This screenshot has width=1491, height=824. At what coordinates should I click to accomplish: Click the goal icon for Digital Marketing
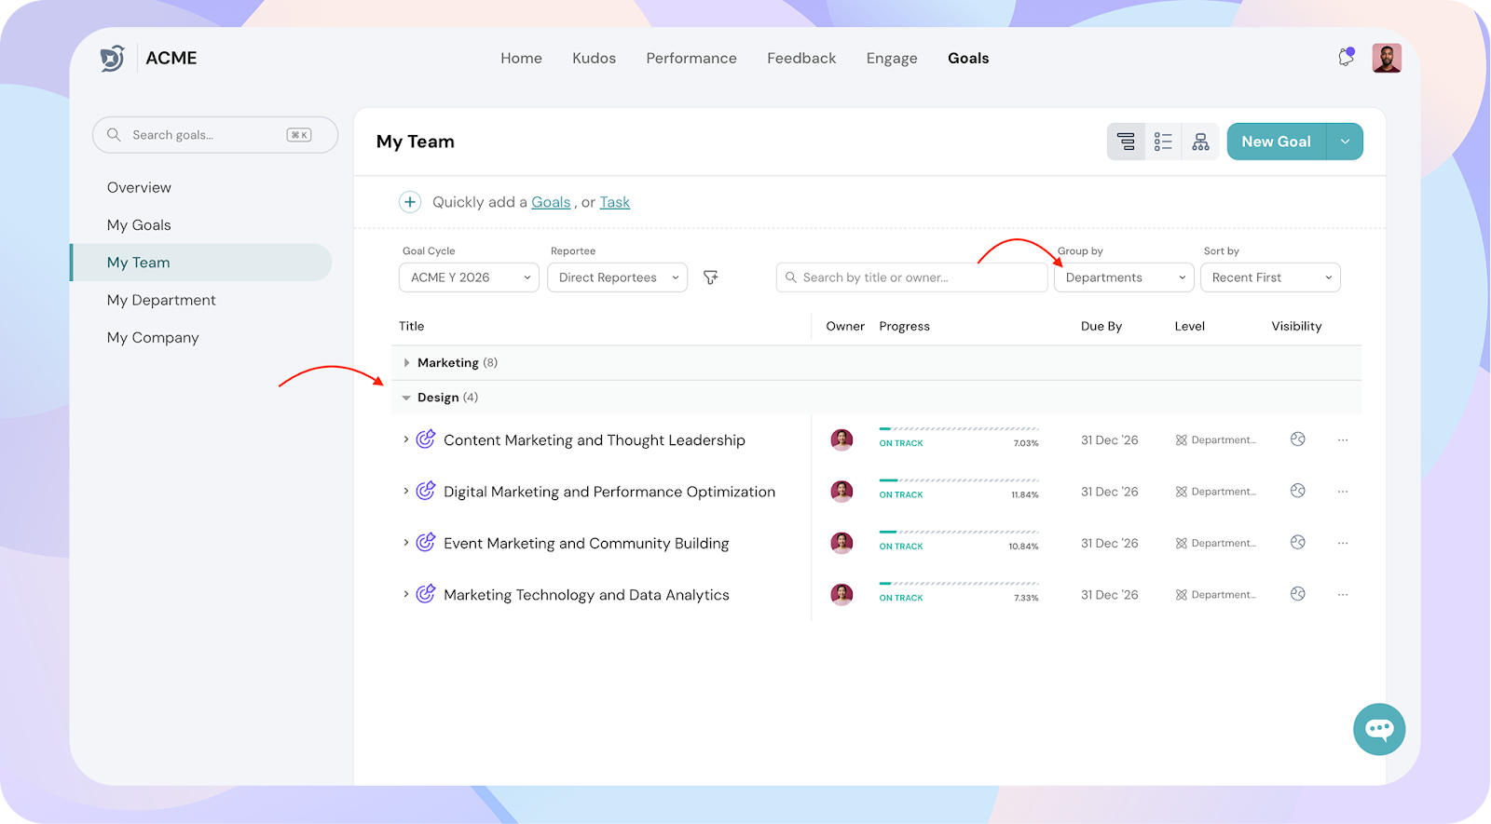click(426, 491)
